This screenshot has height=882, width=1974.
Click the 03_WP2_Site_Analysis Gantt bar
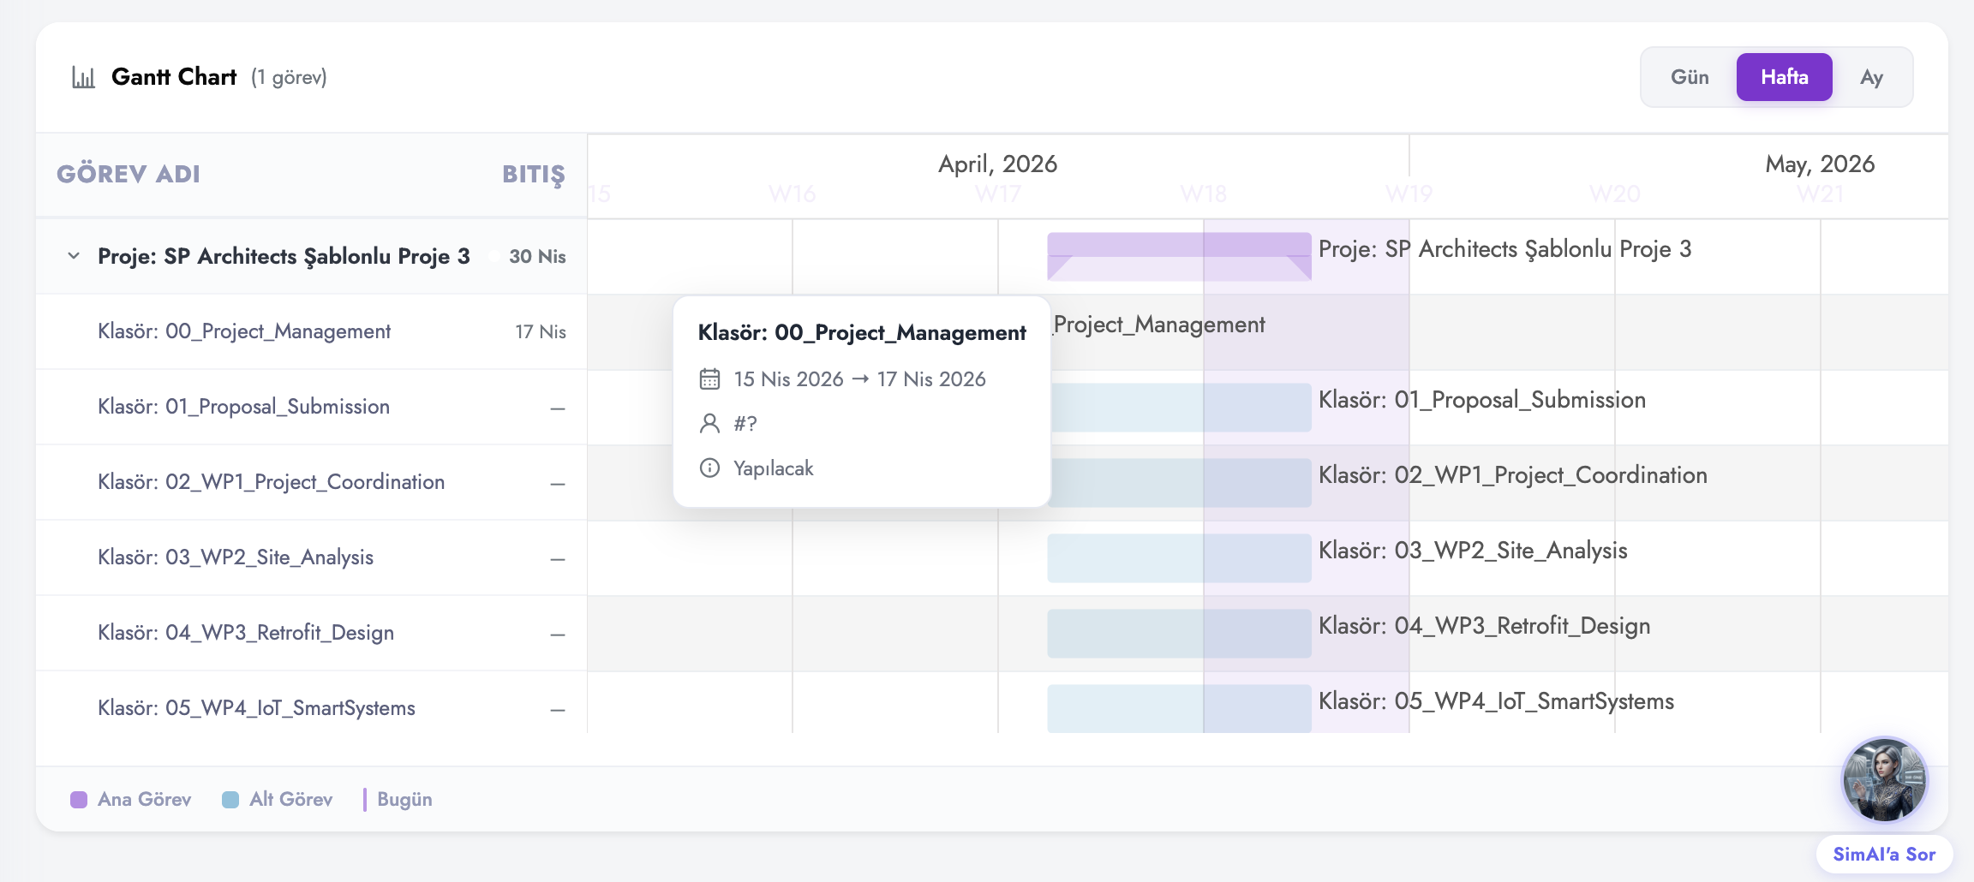tap(1179, 558)
